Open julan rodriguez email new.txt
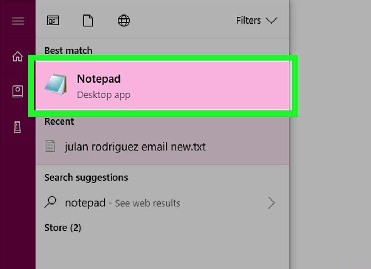371x269 pixels. [x=162, y=147]
